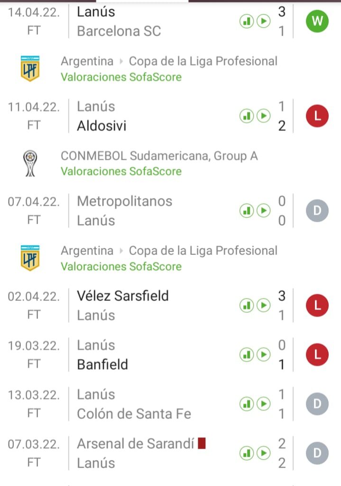Open Valoraciones SofaScore link under CONMEBOL Sudamericana
Screen dimensions: 341x486
point(121,171)
